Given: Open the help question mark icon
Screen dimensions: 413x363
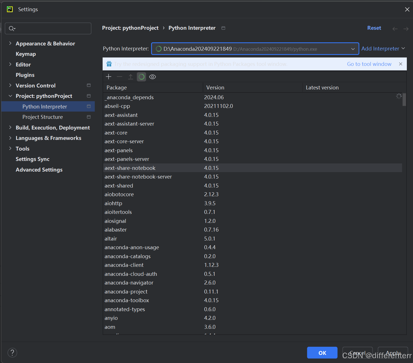Looking at the screenshot, I should coord(12,352).
